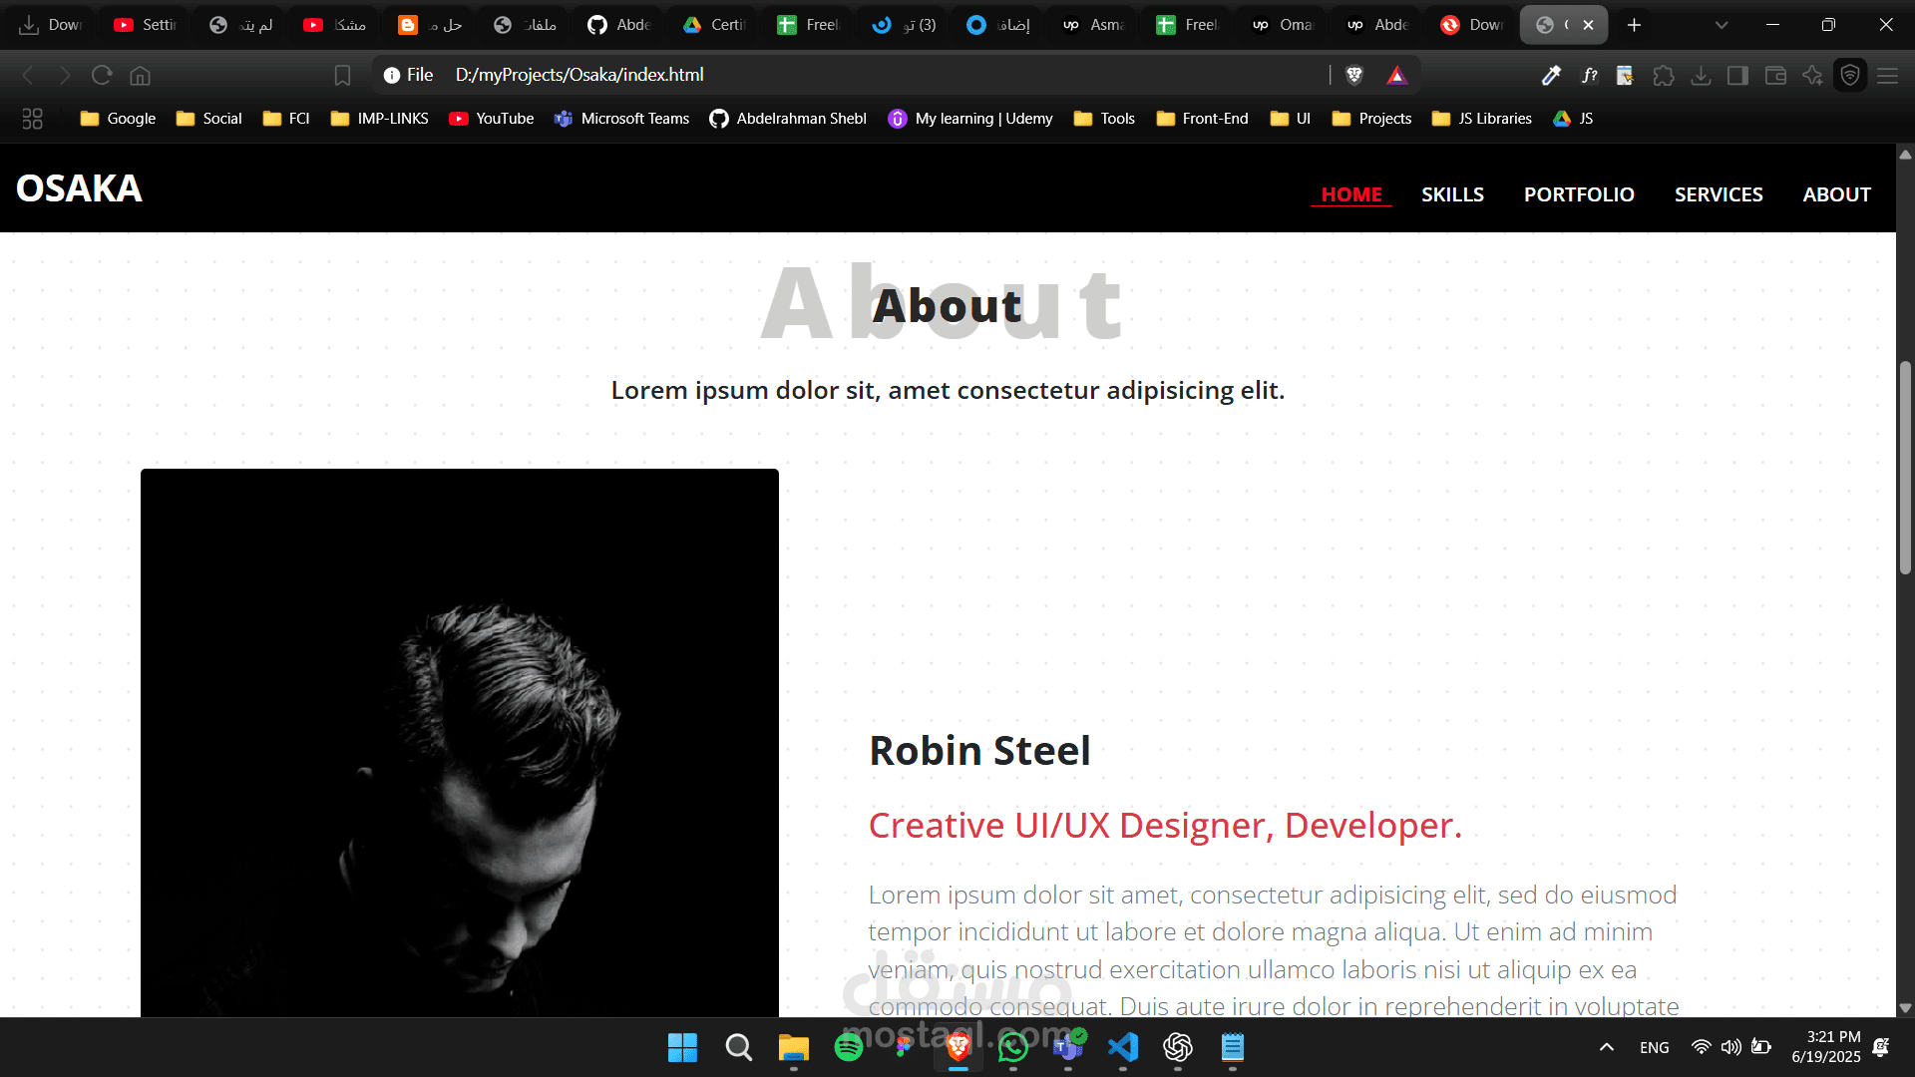Click the Brave Shields lion icon
Viewport: 1915px width, 1077px height.
1354,75
